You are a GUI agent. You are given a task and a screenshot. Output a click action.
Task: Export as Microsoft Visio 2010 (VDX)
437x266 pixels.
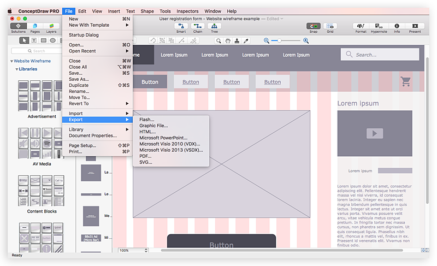(171, 144)
